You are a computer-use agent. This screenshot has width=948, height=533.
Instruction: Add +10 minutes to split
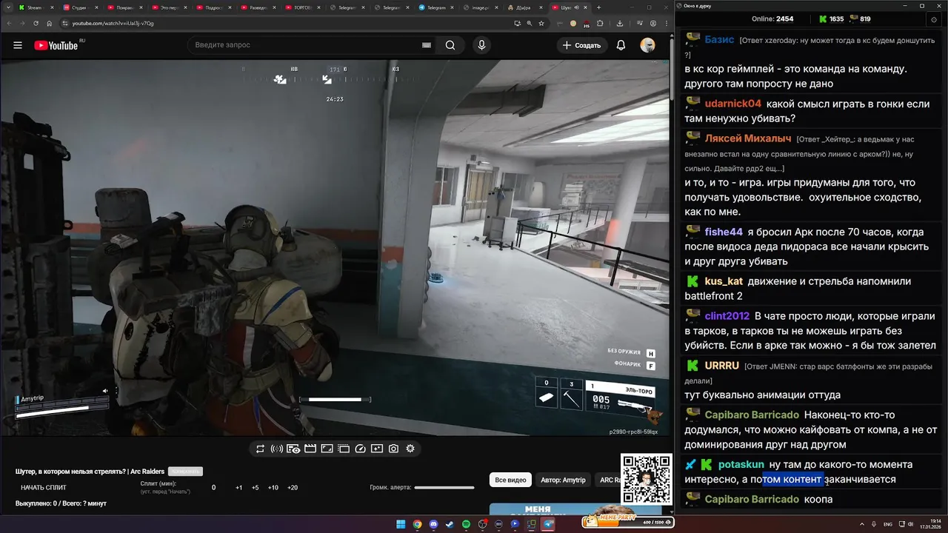273,488
